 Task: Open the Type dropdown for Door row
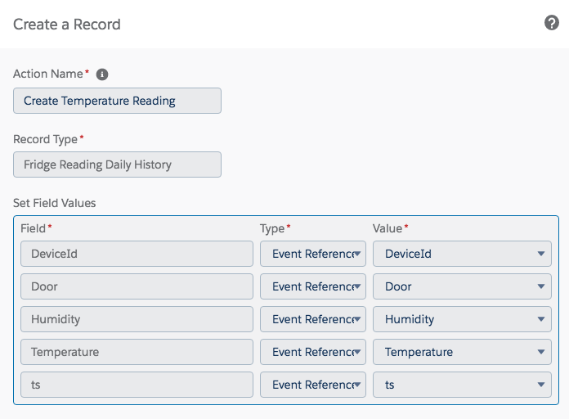(313, 286)
